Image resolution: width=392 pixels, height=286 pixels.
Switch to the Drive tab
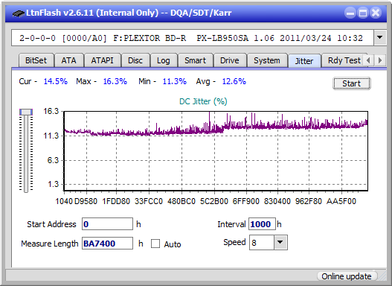230,60
